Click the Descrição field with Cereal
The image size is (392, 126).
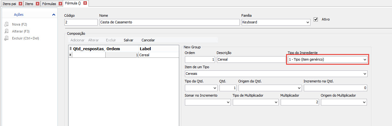(x=252, y=59)
